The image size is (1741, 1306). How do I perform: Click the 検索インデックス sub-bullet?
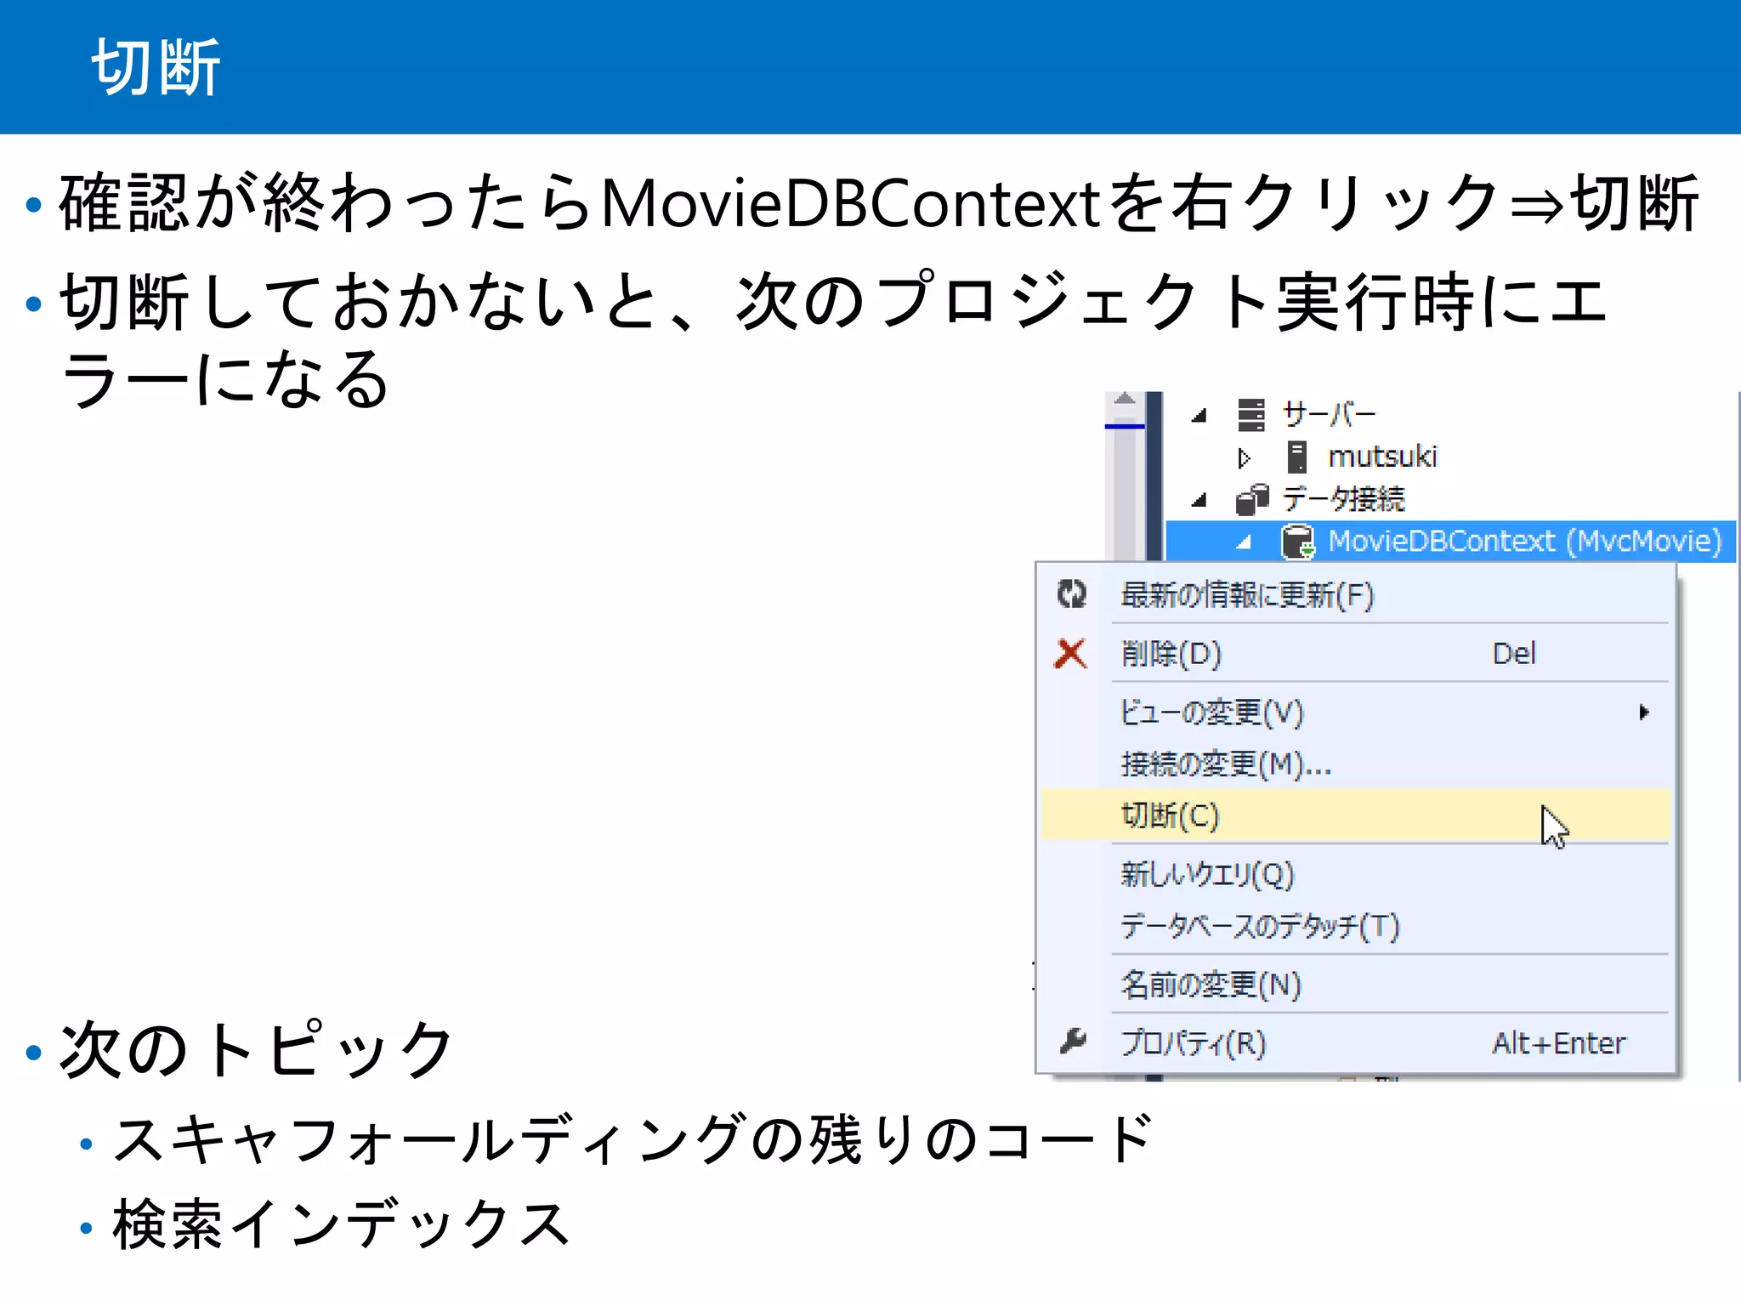point(341,1224)
